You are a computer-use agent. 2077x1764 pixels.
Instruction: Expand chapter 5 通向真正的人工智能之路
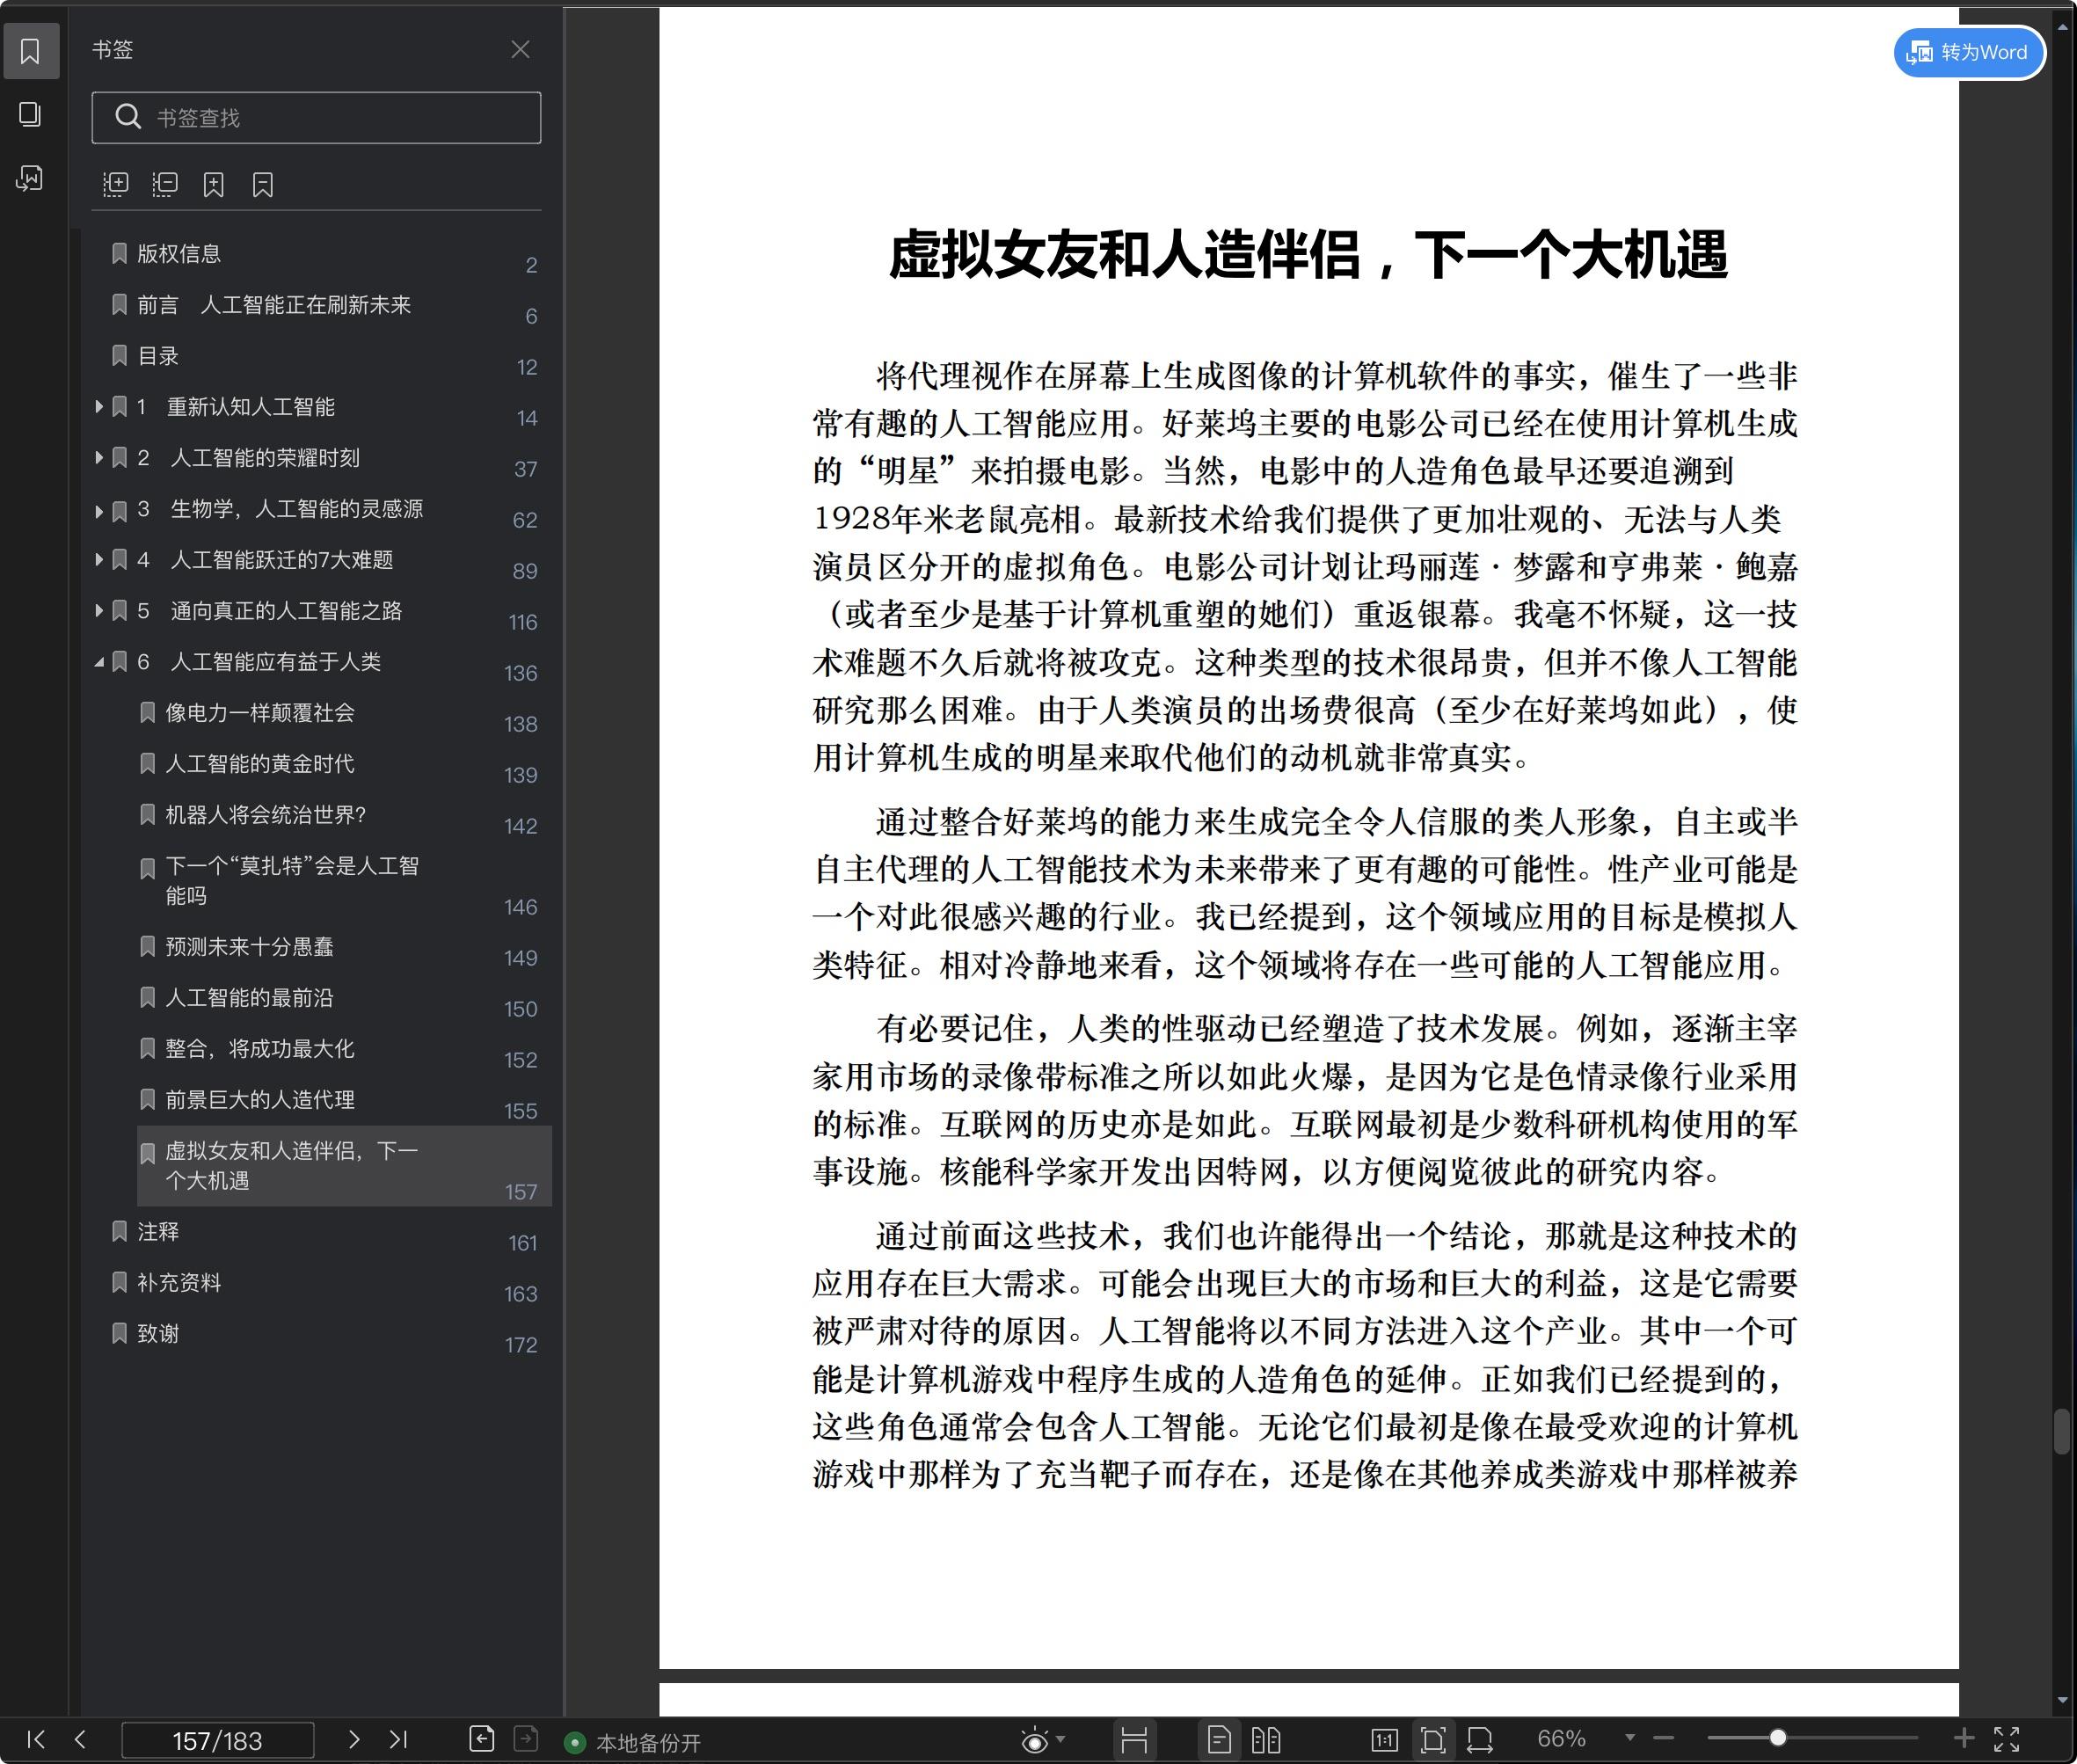pyautogui.click(x=99, y=610)
